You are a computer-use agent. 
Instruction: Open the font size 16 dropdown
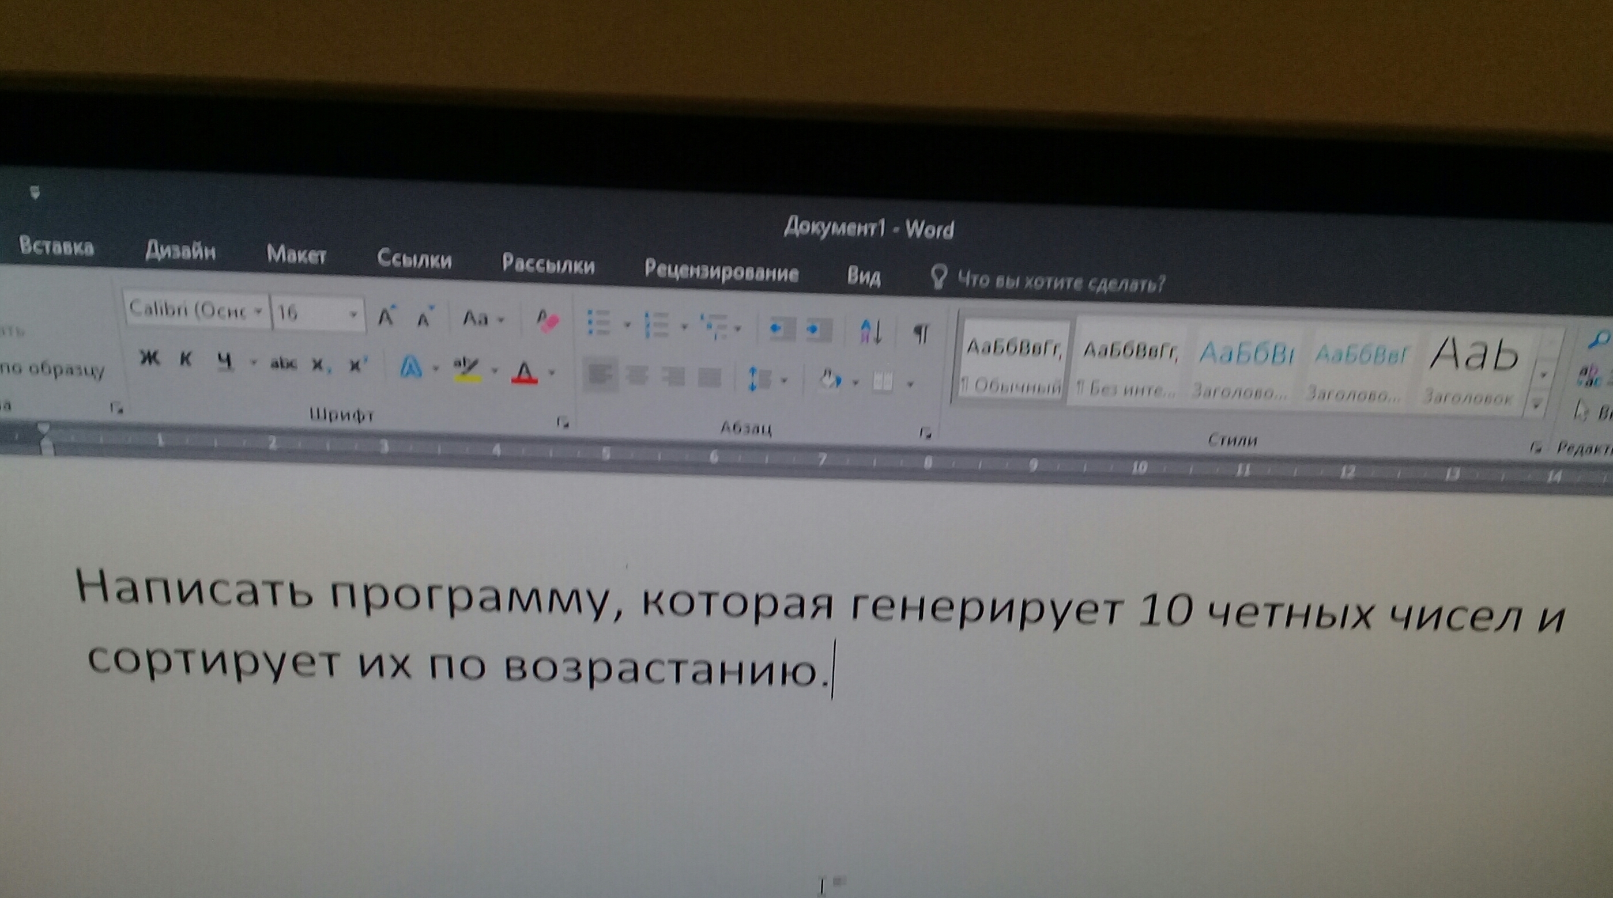(x=353, y=315)
